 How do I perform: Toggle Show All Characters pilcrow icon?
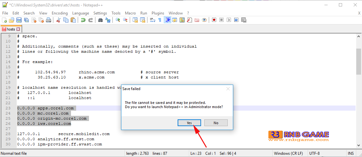point(160,20)
